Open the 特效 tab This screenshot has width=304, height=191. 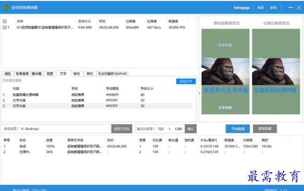[x=77, y=74]
